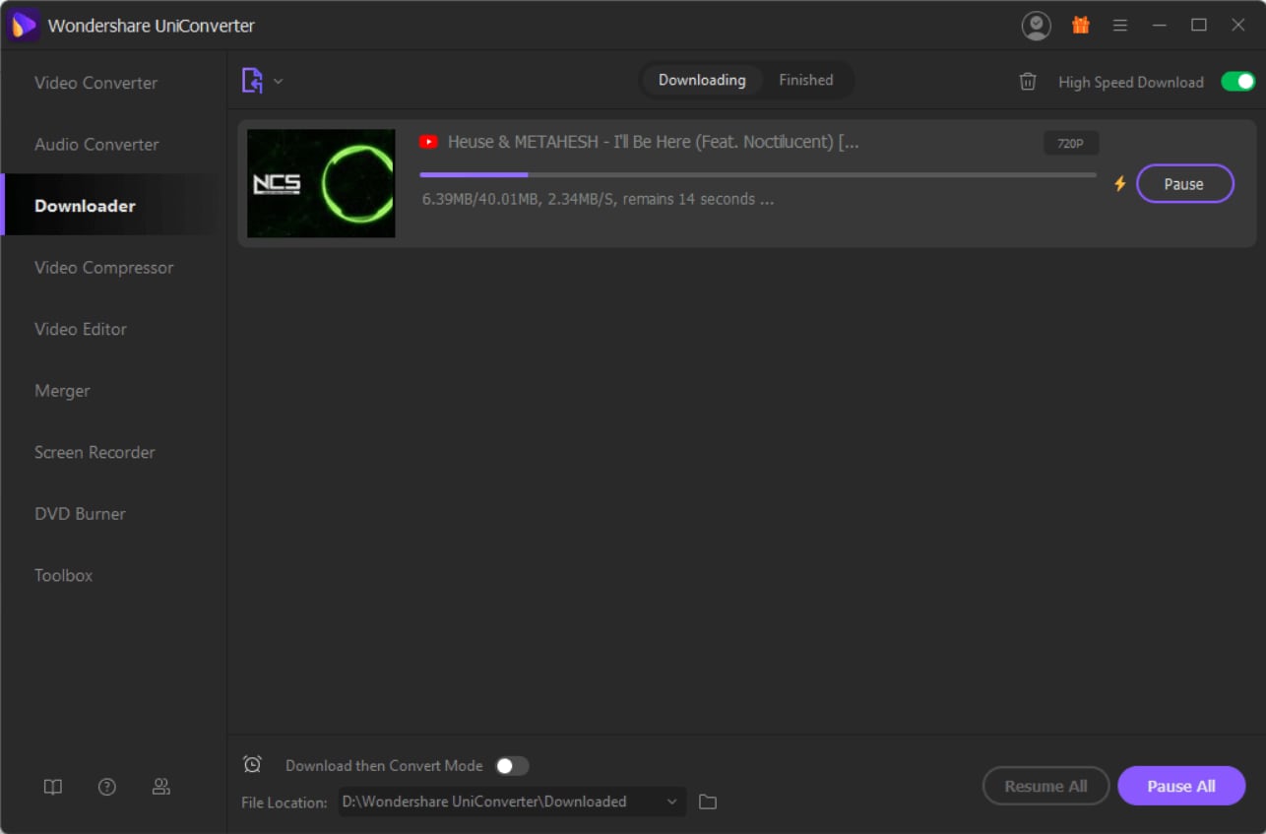This screenshot has height=834, width=1266.
Task: Click Resume All button
Action: [x=1045, y=786]
